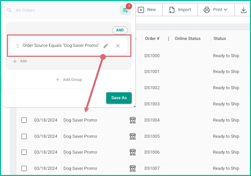This screenshot has width=251, height=176.
Task: Click date 03/18/2024 for order DS1007
Action: (46, 168)
